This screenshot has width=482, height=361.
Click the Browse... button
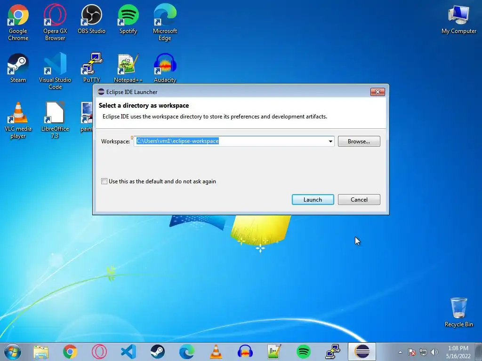click(359, 141)
